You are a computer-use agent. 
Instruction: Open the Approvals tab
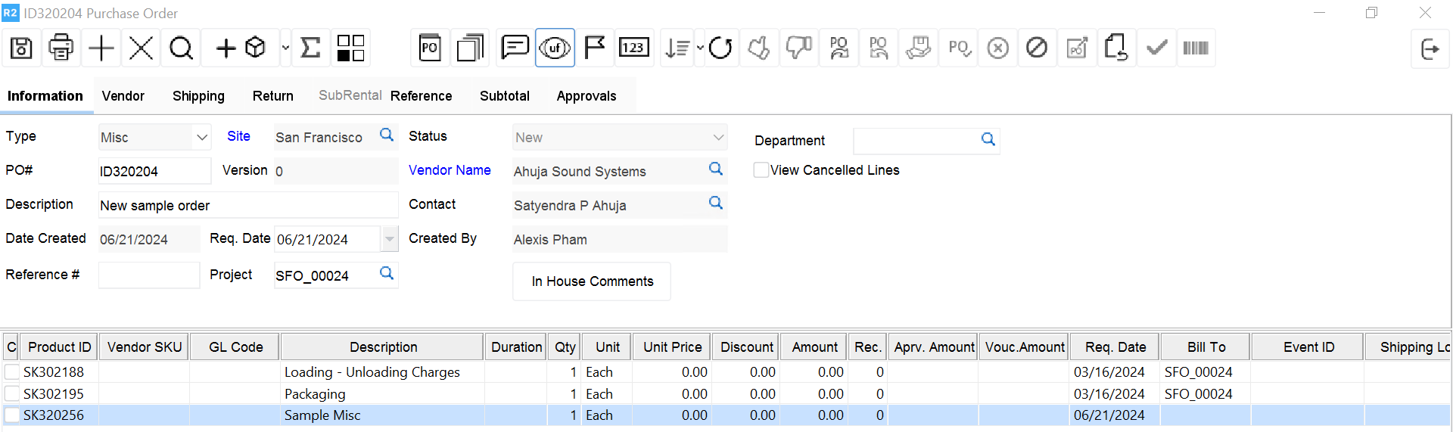click(586, 96)
